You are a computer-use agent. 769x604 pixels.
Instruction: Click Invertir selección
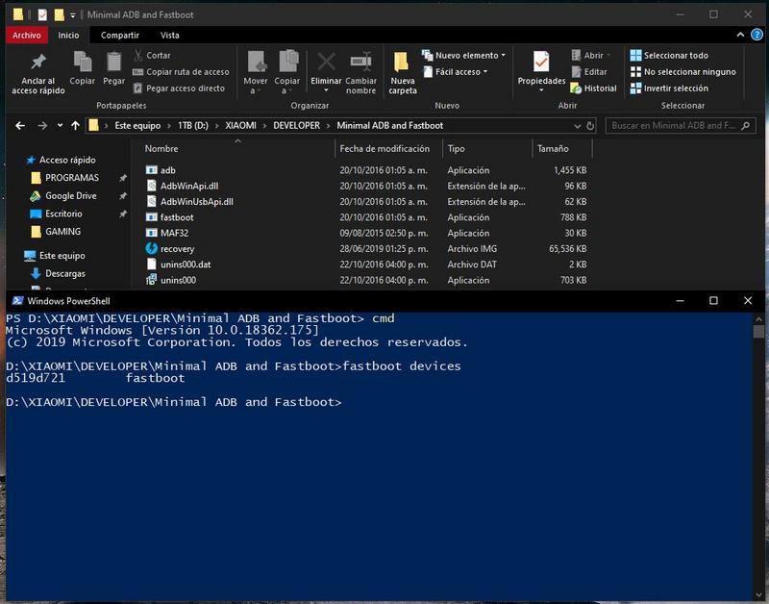pos(669,88)
